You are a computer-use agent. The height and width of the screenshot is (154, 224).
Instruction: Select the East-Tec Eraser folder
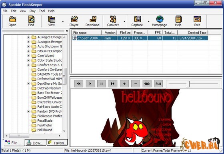point(50,93)
